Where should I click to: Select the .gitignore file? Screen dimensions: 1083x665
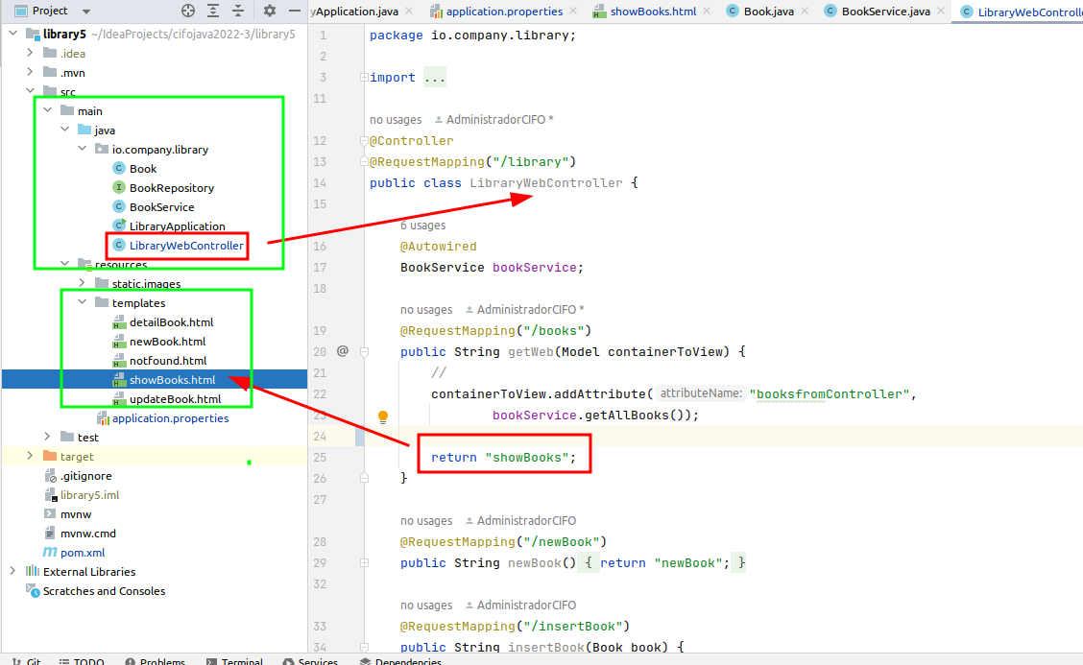click(x=85, y=476)
